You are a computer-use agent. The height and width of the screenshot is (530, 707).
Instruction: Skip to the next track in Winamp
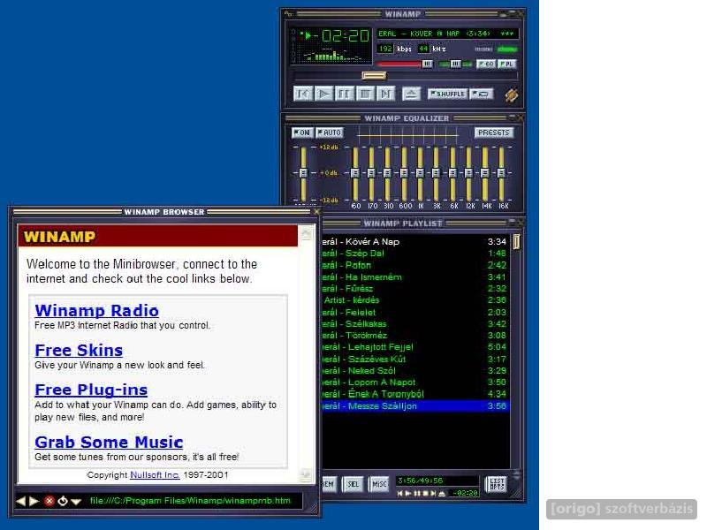click(x=386, y=94)
